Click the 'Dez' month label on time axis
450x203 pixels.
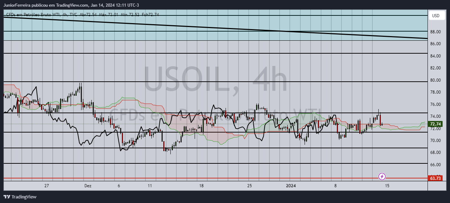(88, 186)
